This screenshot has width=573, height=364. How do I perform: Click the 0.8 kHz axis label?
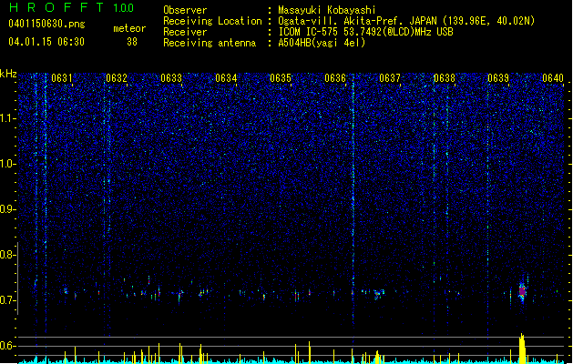[8, 255]
